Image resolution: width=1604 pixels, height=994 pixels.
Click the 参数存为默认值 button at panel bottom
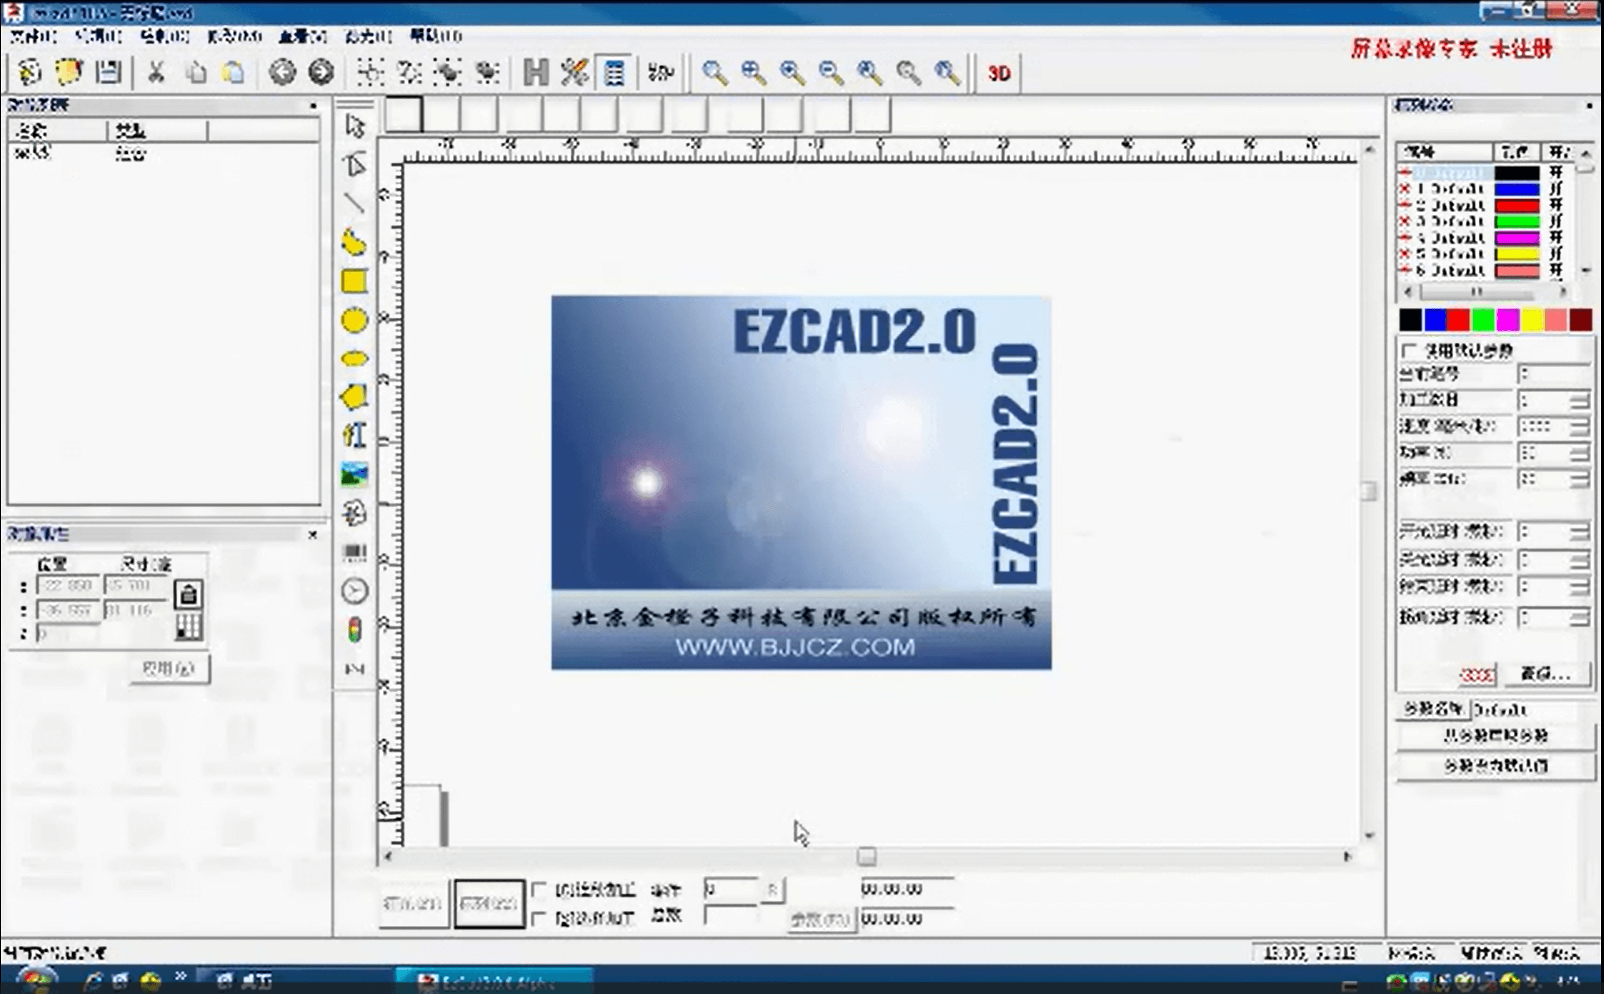coord(1495,766)
